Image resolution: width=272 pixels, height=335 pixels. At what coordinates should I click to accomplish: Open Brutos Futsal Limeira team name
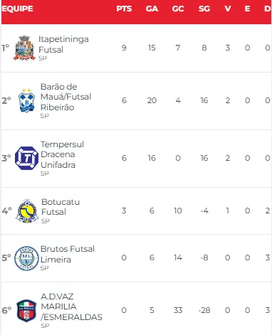tap(68, 254)
